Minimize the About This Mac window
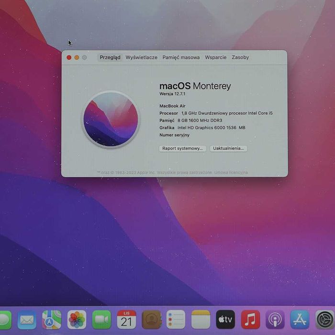 (x=77, y=57)
